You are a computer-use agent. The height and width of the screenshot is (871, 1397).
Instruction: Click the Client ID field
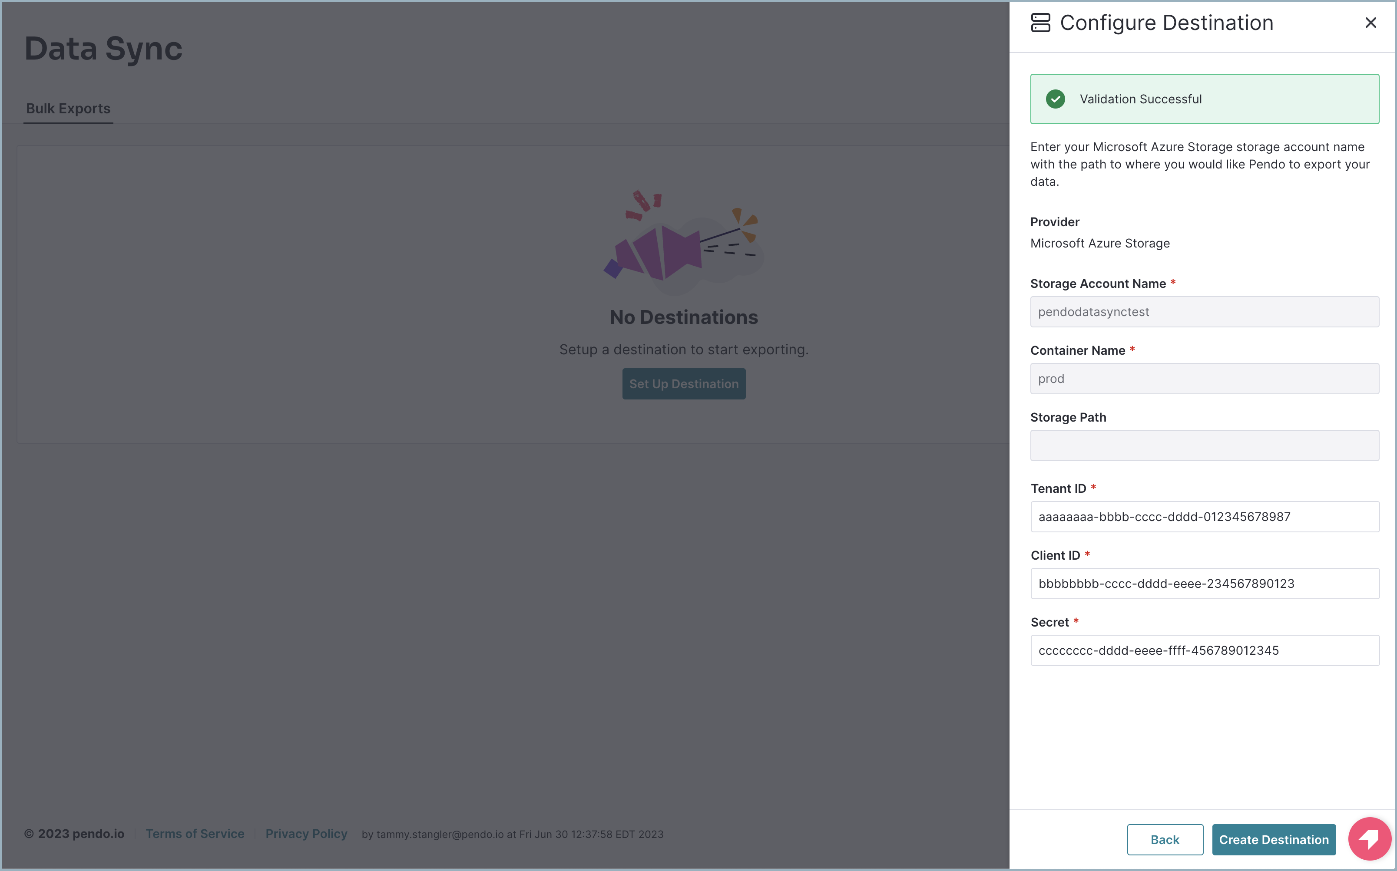coord(1204,584)
